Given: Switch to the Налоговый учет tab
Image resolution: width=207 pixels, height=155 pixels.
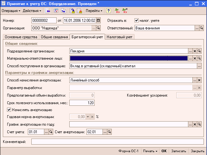Looking at the screenshot, I should (119, 37).
